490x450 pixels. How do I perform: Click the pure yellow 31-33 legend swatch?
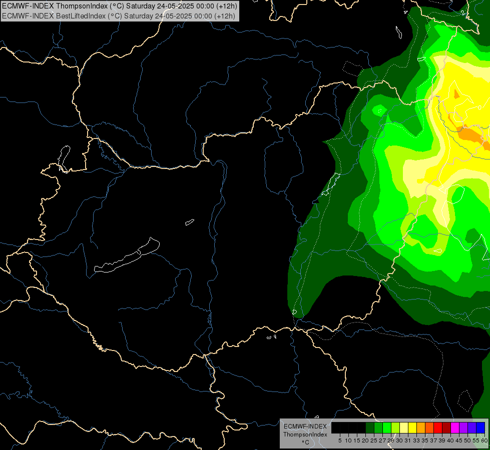click(x=412, y=427)
